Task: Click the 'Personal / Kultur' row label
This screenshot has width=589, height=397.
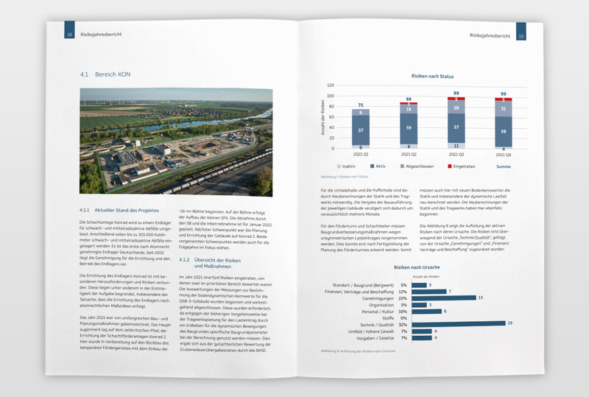Action: (x=378, y=312)
